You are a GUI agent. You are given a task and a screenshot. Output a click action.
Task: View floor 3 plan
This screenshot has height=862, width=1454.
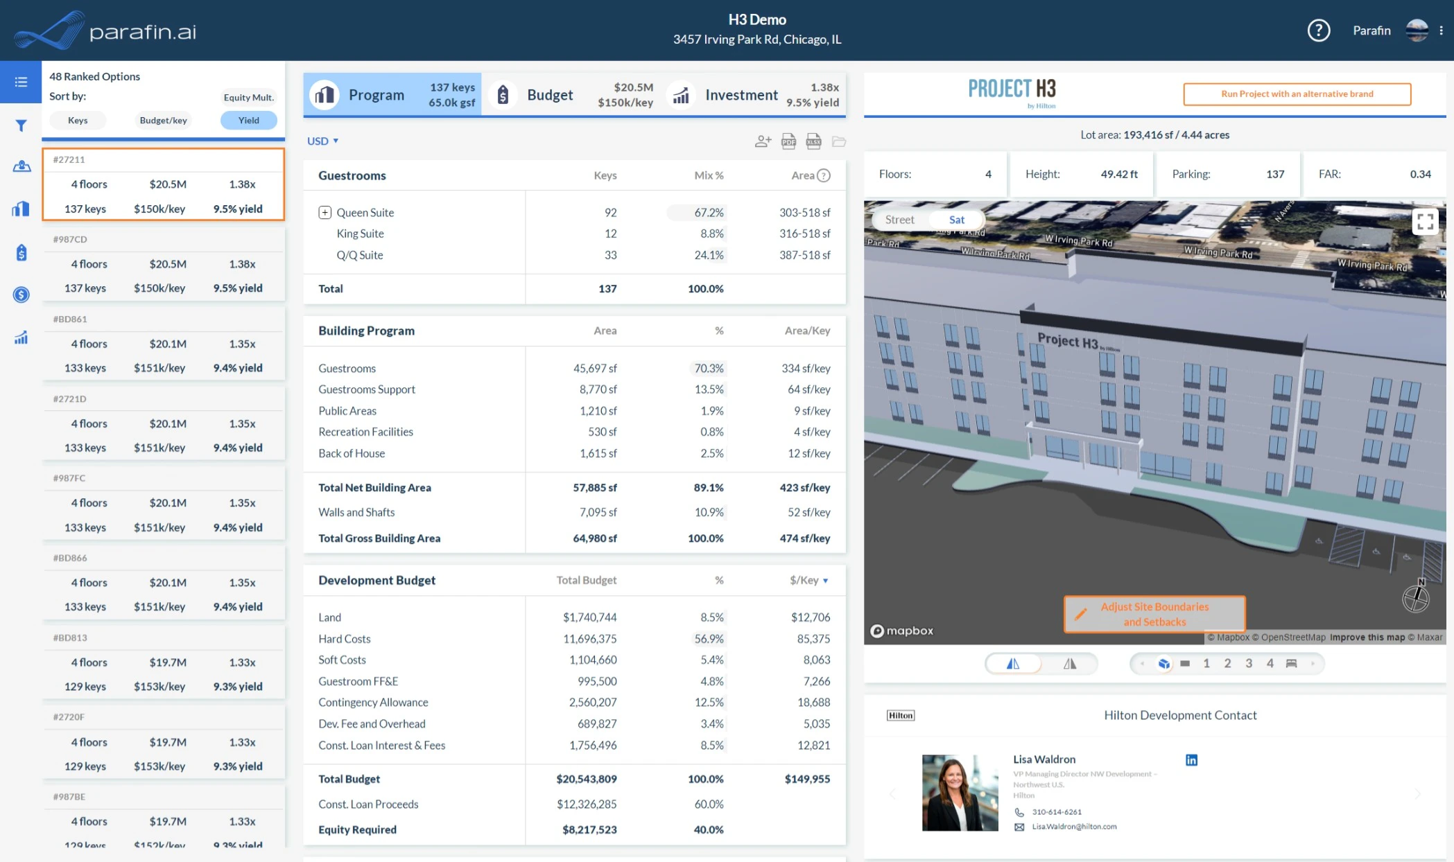point(1249,664)
